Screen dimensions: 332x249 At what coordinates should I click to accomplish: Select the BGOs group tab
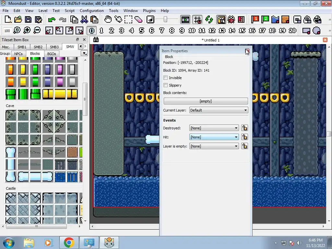(x=52, y=54)
